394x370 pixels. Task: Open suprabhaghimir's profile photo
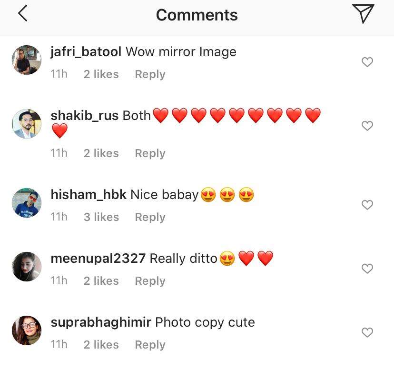[27, 330]
